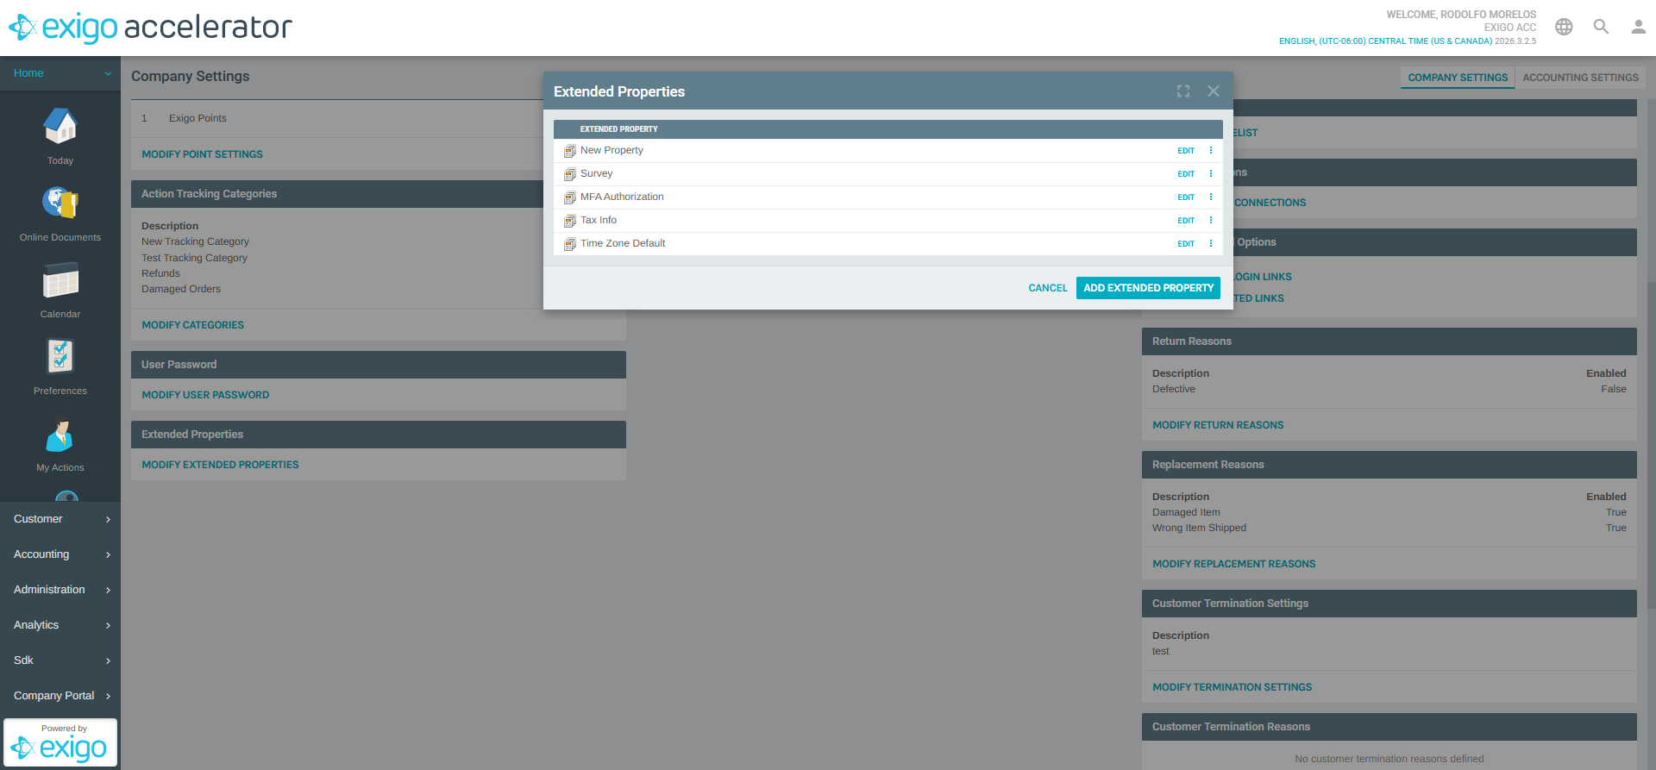Click Add Extended Property button

point(1148,288)
